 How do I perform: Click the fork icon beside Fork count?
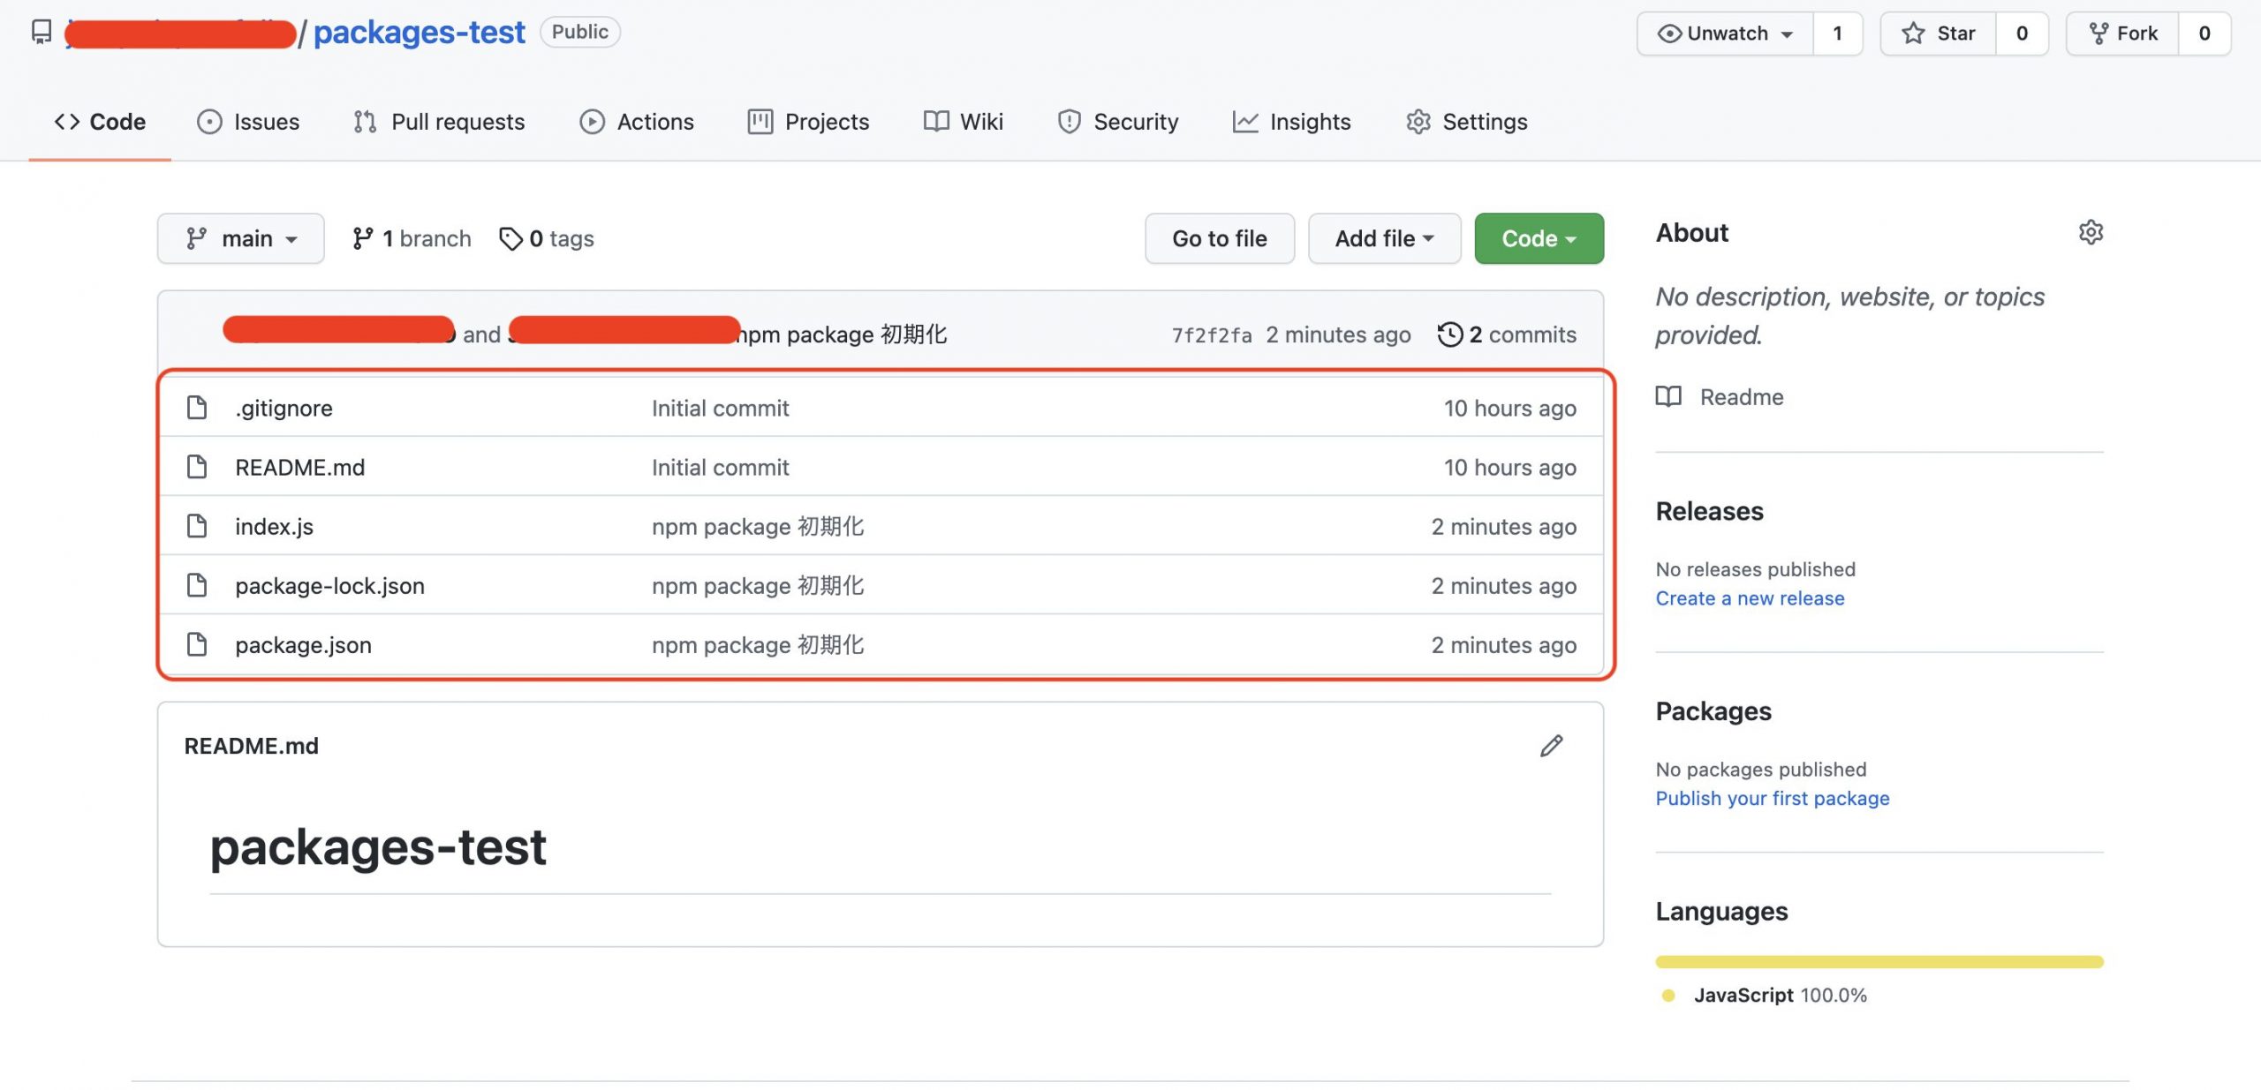click(x=2099, y=33)
